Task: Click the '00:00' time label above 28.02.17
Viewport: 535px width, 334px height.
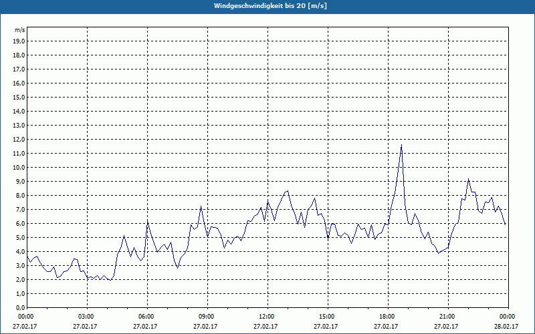Action: (x=508, y=317)
